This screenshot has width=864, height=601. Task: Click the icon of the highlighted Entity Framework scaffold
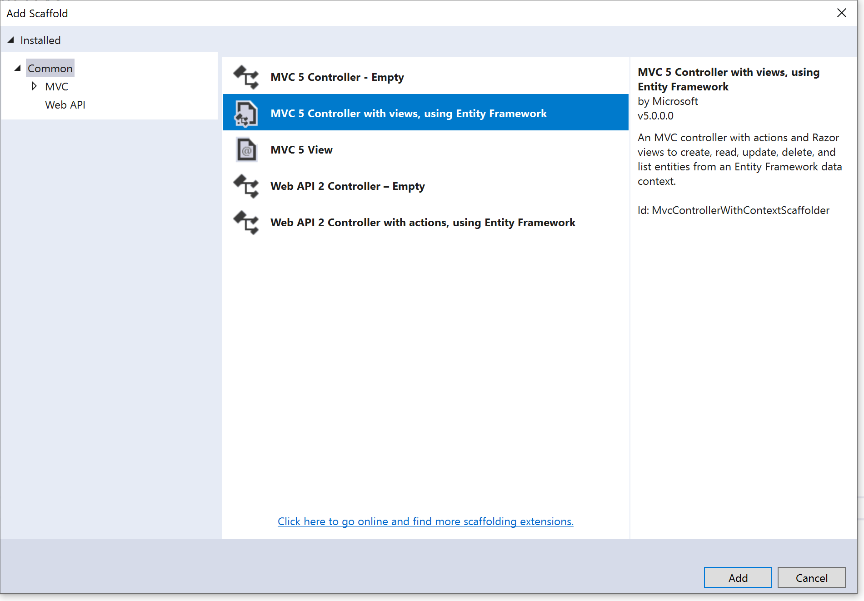click(x=246, y=114)
